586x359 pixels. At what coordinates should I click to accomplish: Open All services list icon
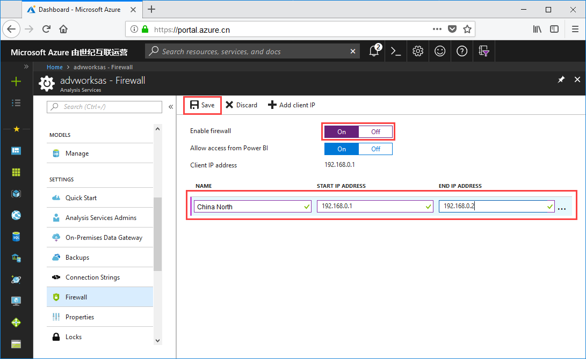click(x=16, y=102)
